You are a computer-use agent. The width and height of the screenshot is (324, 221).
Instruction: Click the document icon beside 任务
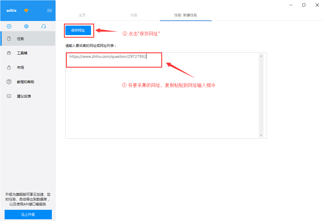pos(9,39)
